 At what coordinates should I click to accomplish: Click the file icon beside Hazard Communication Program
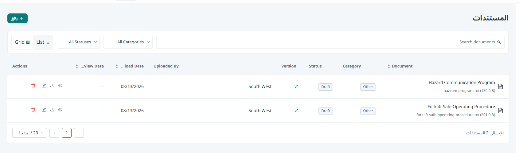click(501, 86)
